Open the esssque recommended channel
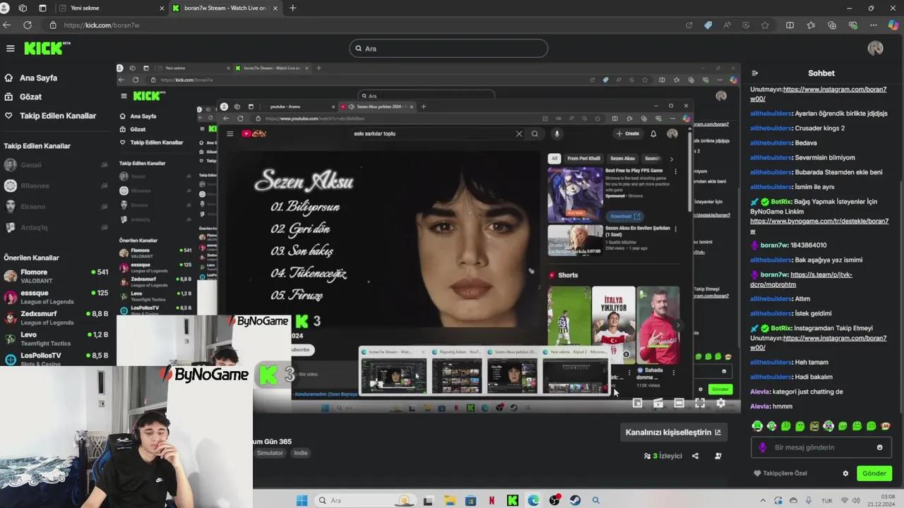Viewport: 904px width, 508px height. [56, 297]
